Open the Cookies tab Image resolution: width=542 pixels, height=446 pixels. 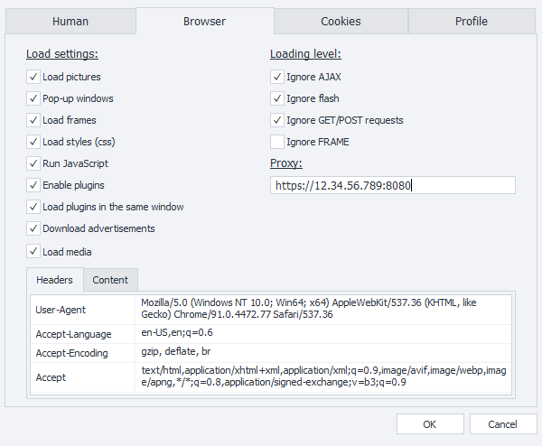[341, 21]
